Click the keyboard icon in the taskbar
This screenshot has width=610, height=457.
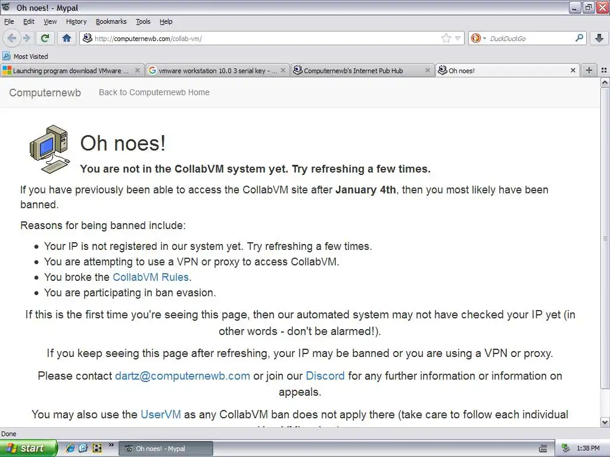click(x=543, y=449)
